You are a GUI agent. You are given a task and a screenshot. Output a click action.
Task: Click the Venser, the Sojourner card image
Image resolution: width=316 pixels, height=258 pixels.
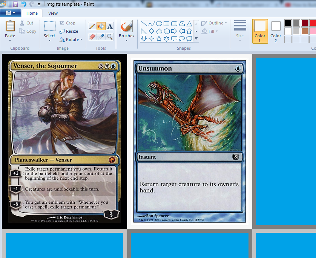[64, 142]
